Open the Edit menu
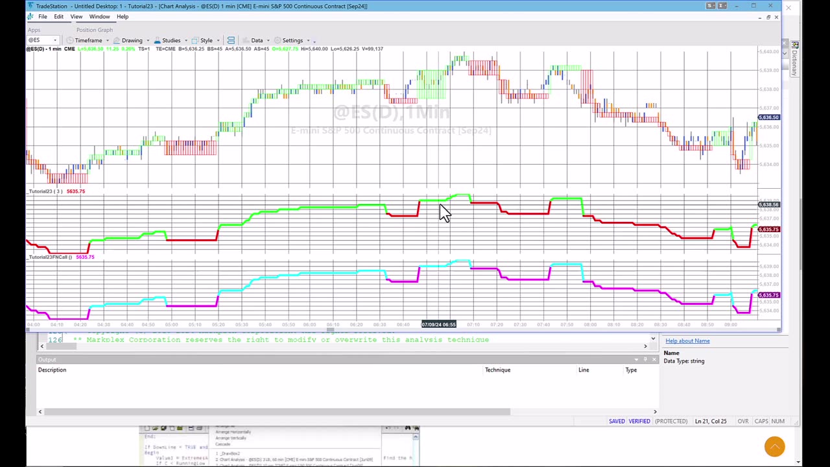Viewport: 830px width, 467px height. click(58, 17)
